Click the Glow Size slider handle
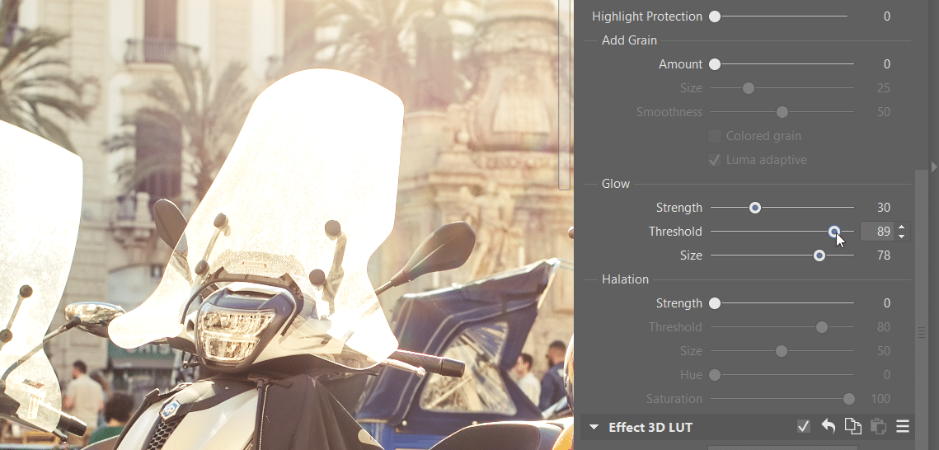 point(819,255)
